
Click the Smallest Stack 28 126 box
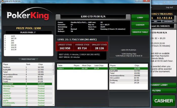(x=99, y=46)
